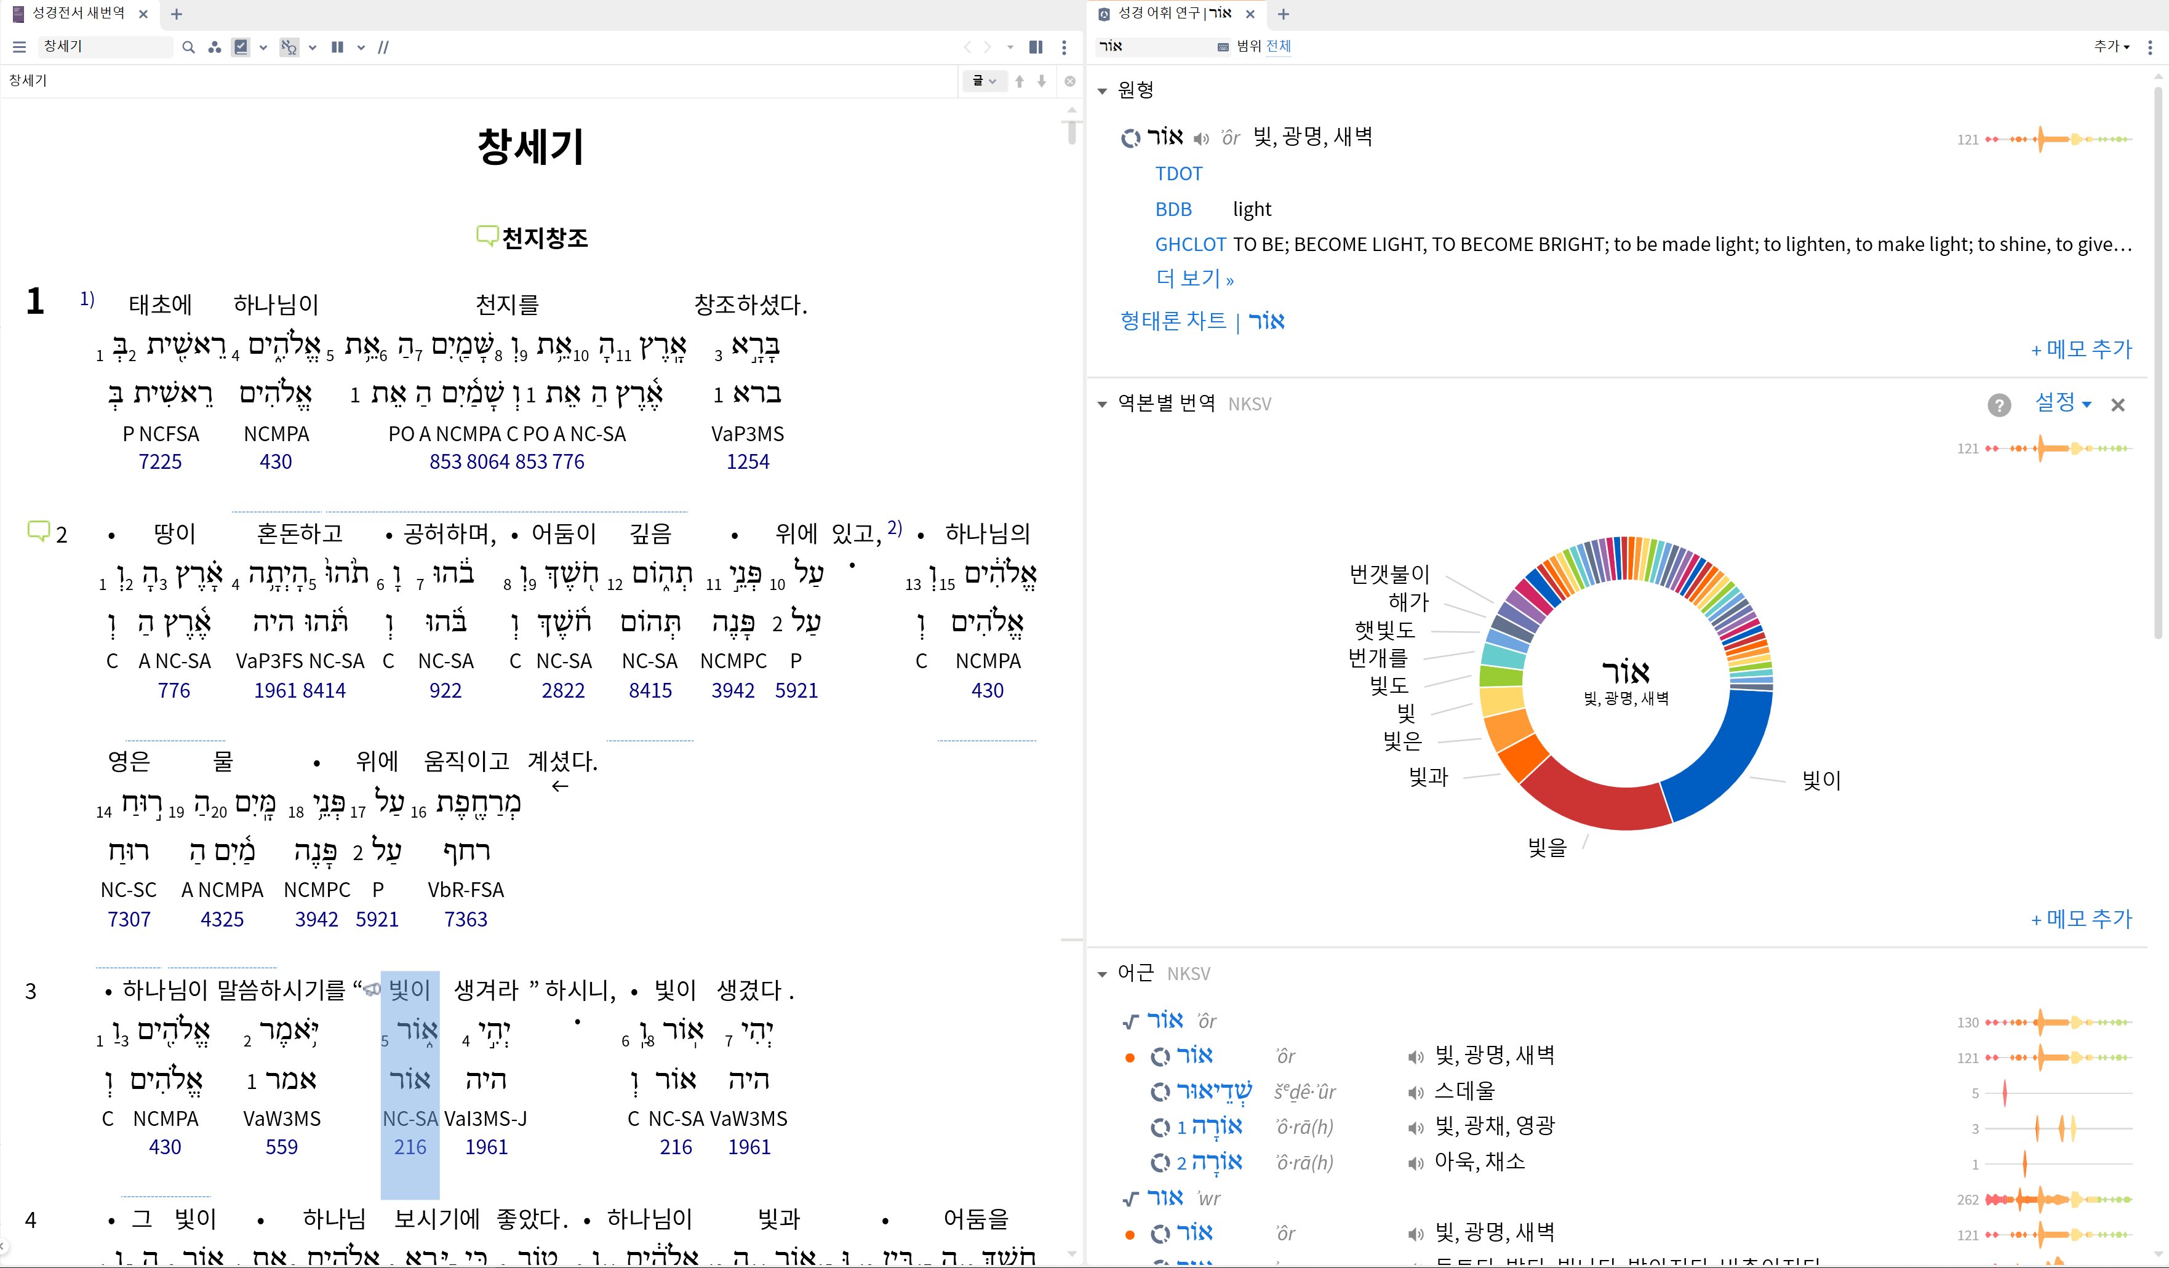Image resolution: width=2169 pixels, height=1268 pixels.
Task: Open the BDB lexicon link
Action: [1173, 209]
